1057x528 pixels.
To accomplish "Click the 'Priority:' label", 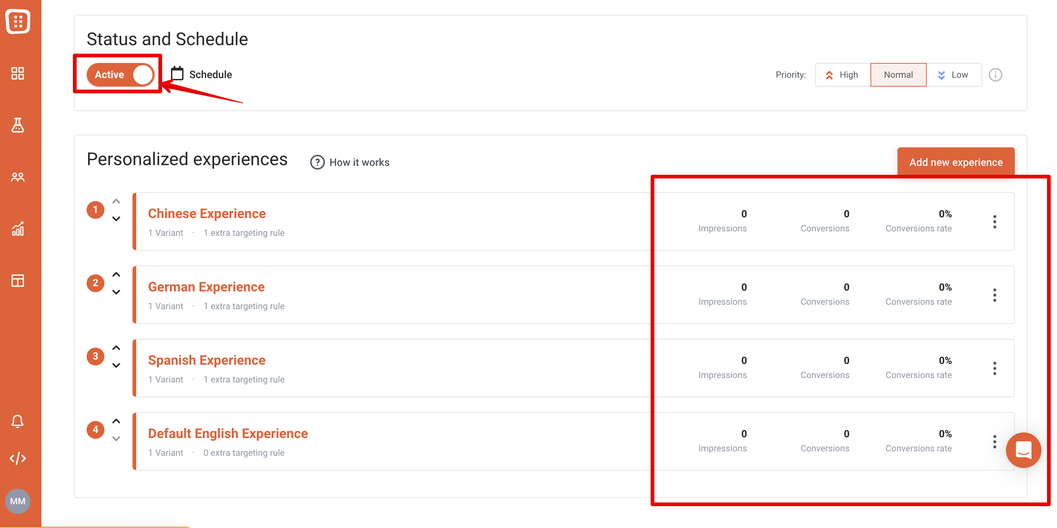I will (x=790, y=75).
